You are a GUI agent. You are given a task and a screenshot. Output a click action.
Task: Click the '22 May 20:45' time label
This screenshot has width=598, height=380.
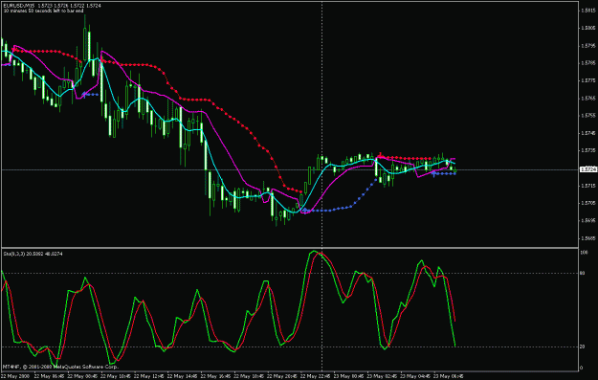[x=282, y=376]
